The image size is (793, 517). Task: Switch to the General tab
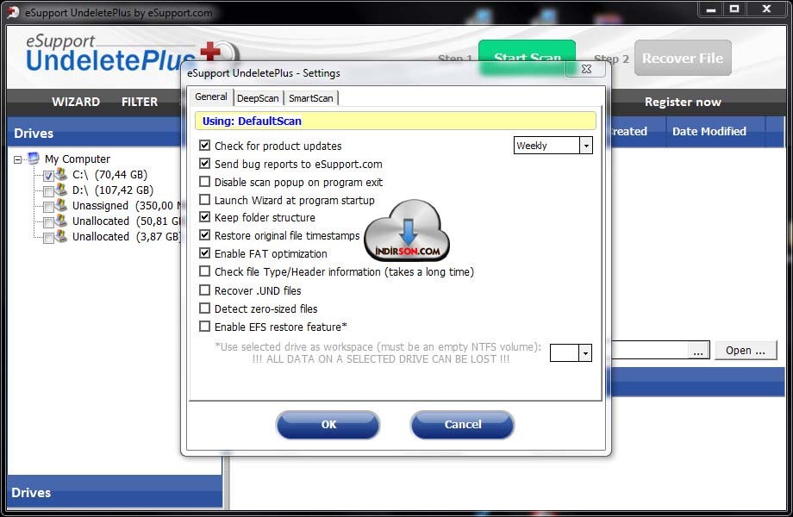[x=211, y=97]
